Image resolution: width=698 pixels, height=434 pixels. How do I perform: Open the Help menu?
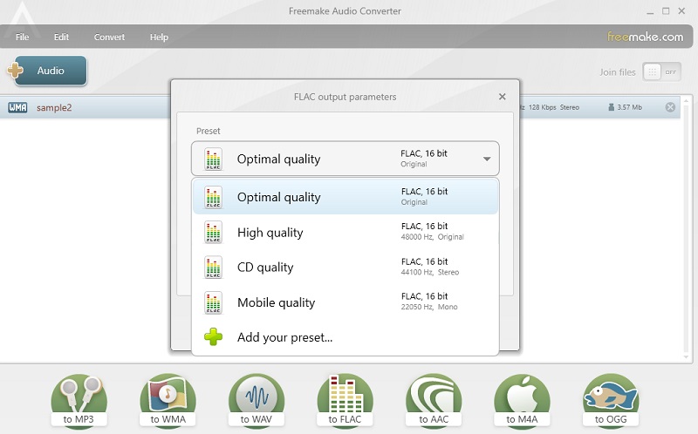159,37
